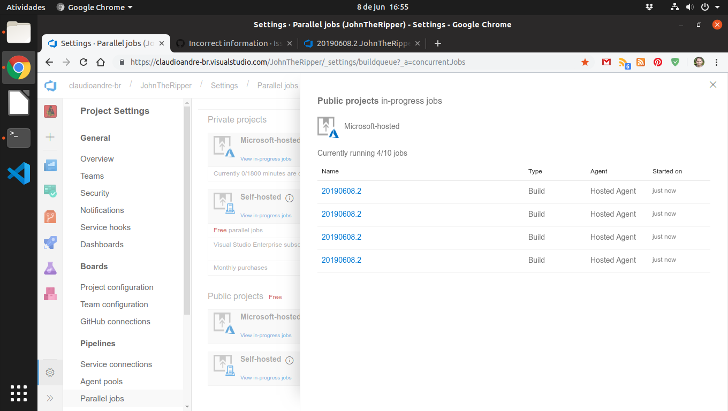Image resolution: width=728 pixels, height=411 pixels.
Task: Click the plus icon to create a new item
Action: click(x=50, y=138)
